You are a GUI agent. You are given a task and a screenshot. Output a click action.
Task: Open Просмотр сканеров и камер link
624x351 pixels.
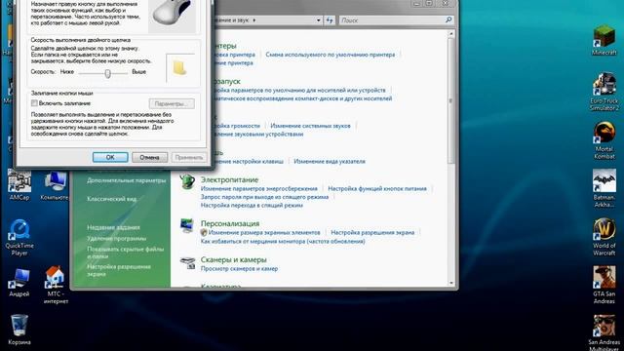(239, 269)
